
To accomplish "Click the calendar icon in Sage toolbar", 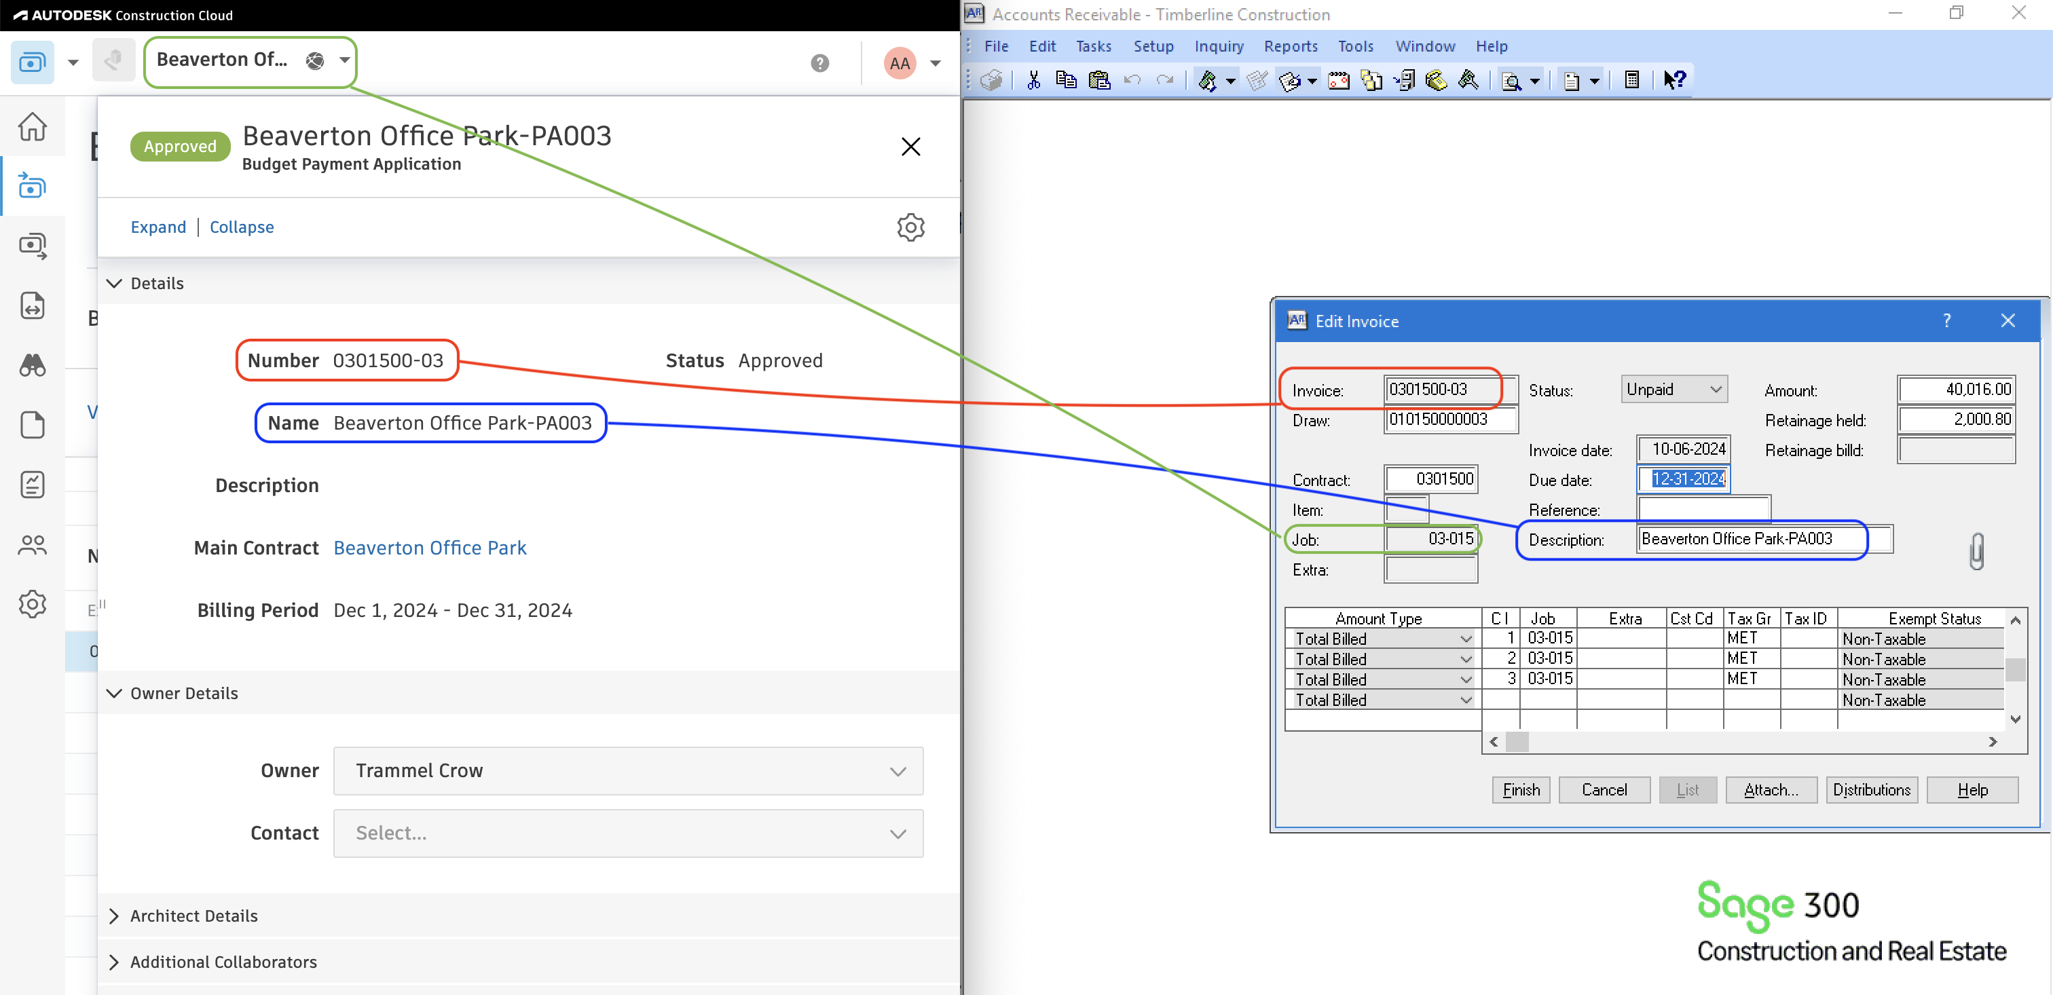I will click(x=1338, y=81).
